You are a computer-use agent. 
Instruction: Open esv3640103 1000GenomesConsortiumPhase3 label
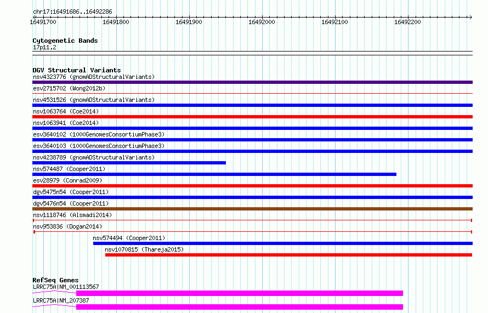99,146
